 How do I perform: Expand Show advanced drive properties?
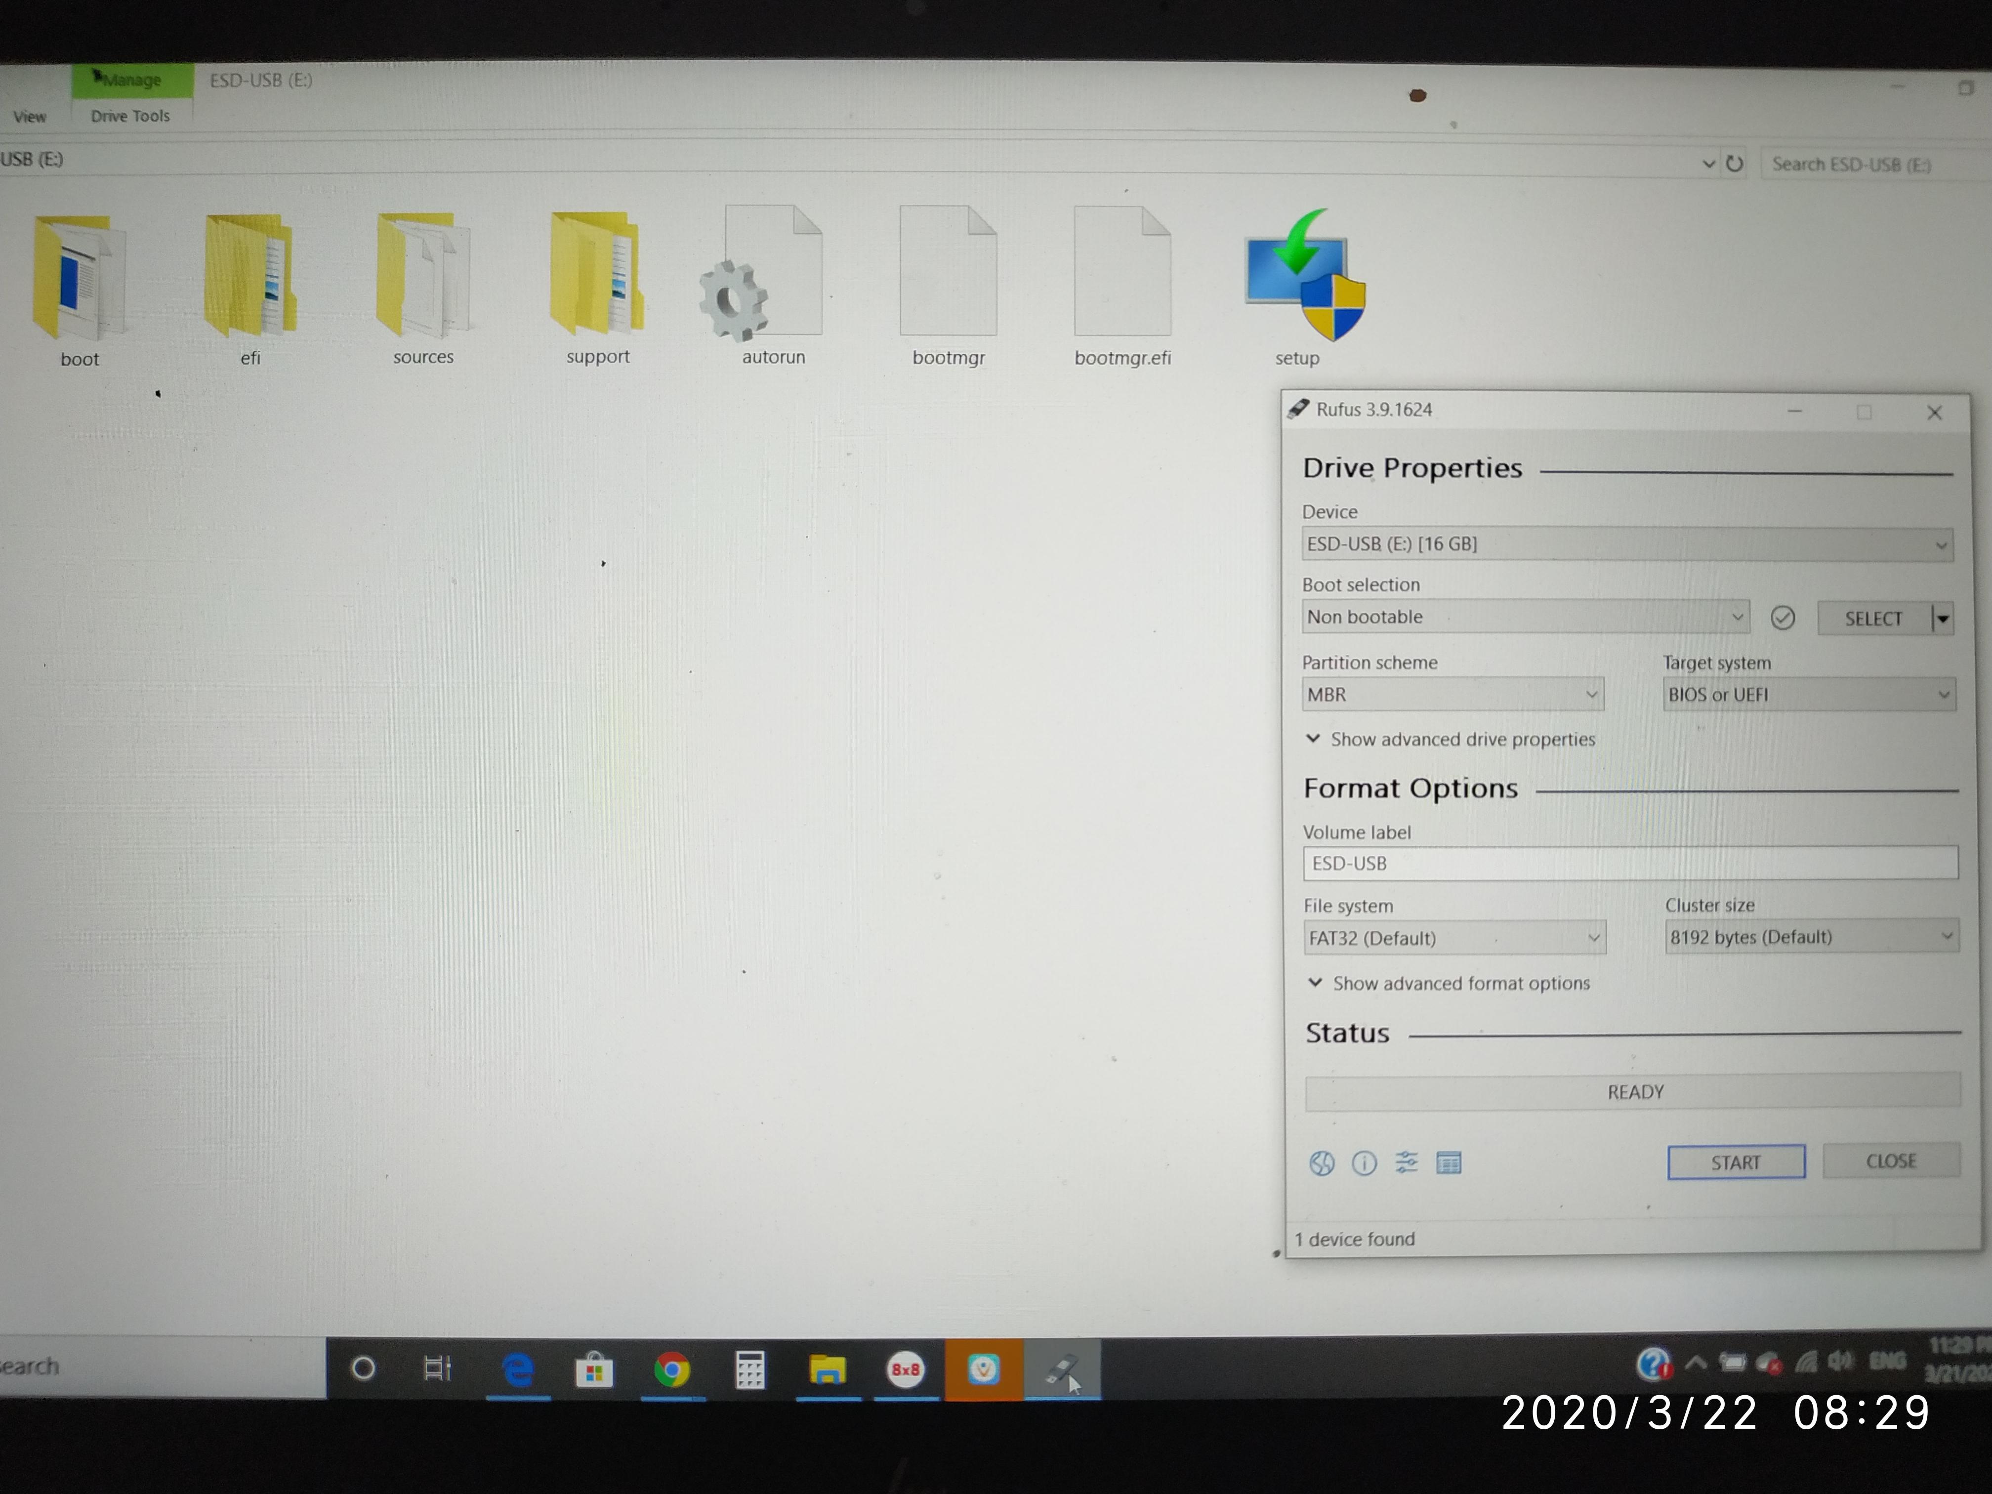tap(1450, 740)
